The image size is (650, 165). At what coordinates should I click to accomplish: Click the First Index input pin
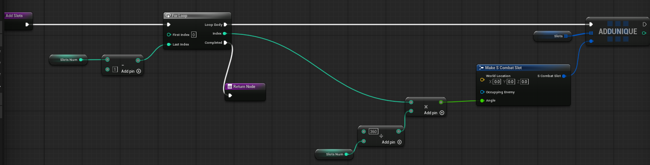169,35
